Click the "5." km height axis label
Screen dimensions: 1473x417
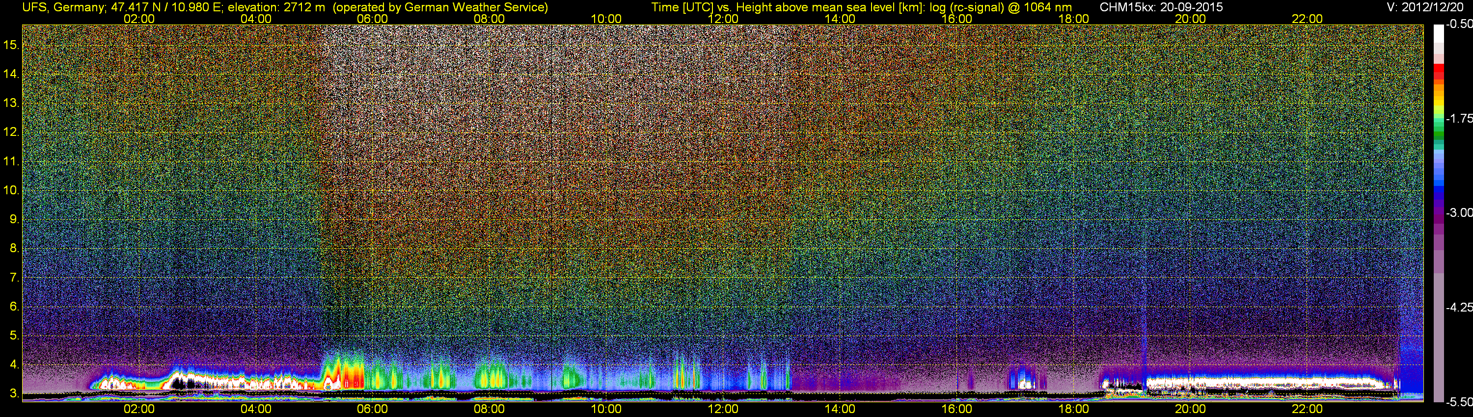(14, 336)
